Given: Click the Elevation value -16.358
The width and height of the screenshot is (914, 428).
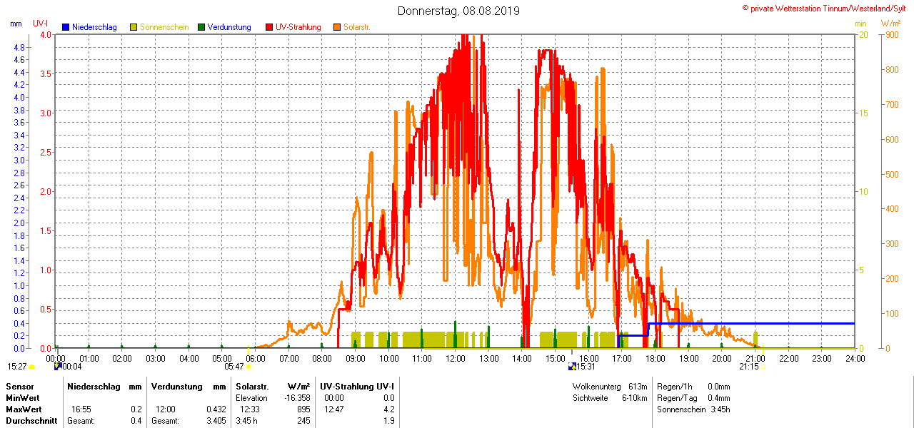Looking at the screenshot, I should (x=296, y=398).
